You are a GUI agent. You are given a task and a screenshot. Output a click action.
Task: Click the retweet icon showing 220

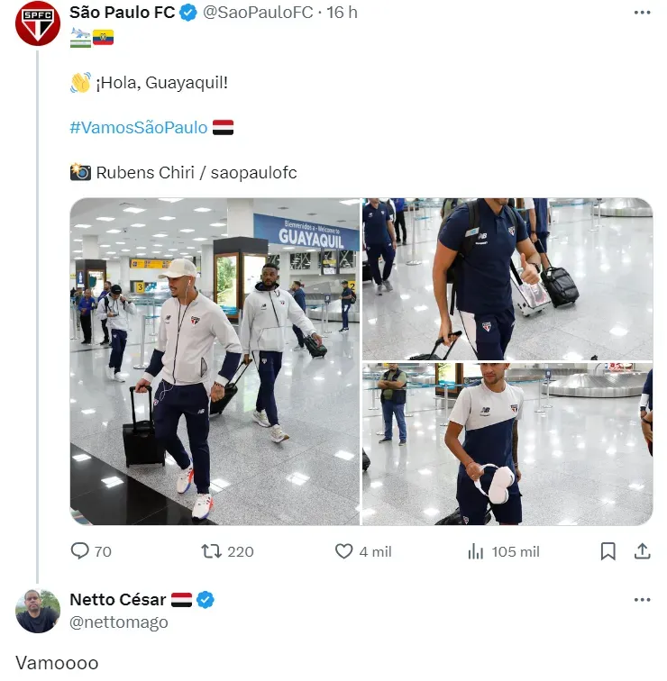coord(211,551)
